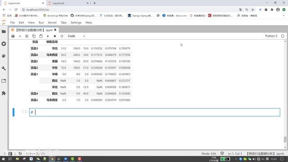Open the Running Terminals and Kernels sidebar icon
Screen dimensions: 288x162
pos(4,44)
